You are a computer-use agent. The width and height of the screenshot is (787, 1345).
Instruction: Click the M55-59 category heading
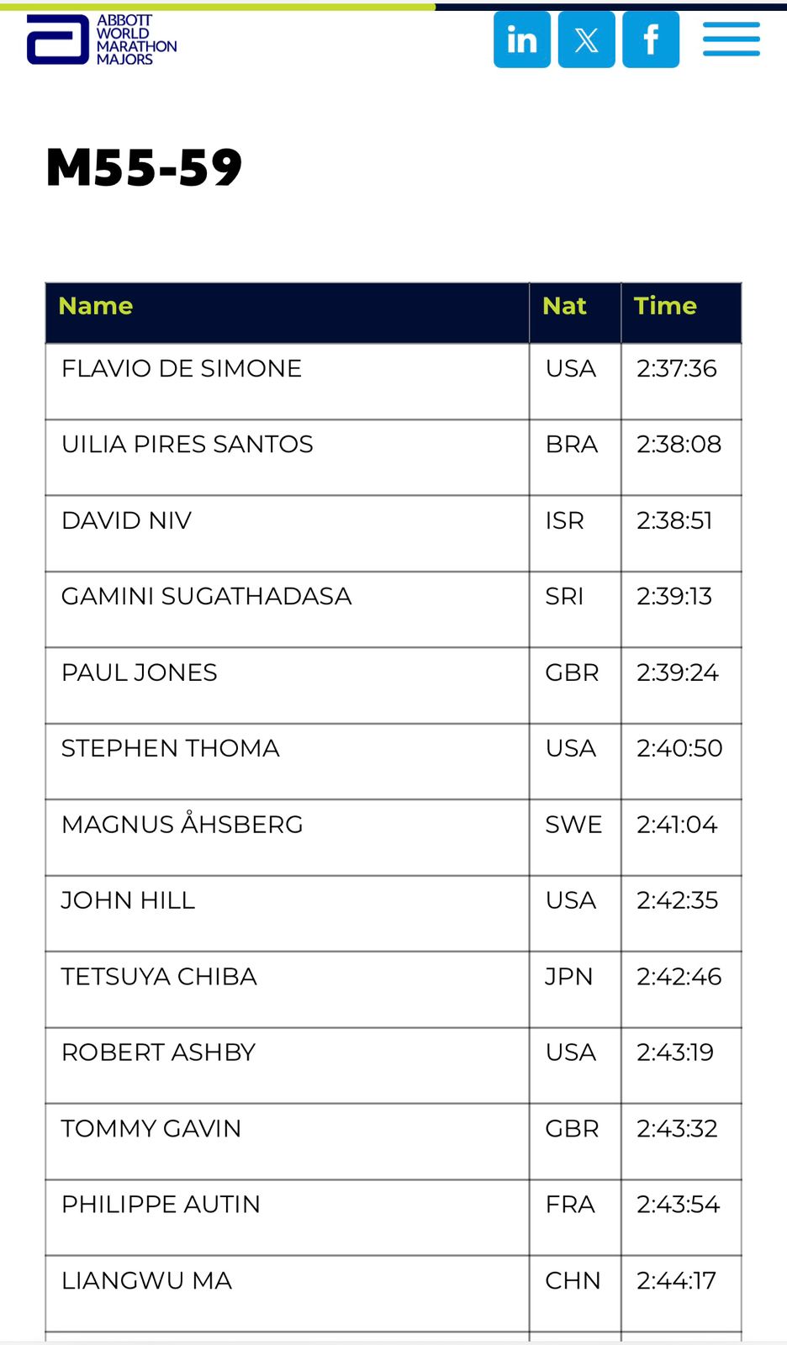144,167
